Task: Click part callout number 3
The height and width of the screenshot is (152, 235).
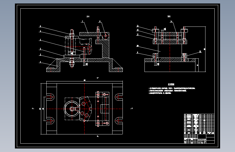Action: pos(40,49)
